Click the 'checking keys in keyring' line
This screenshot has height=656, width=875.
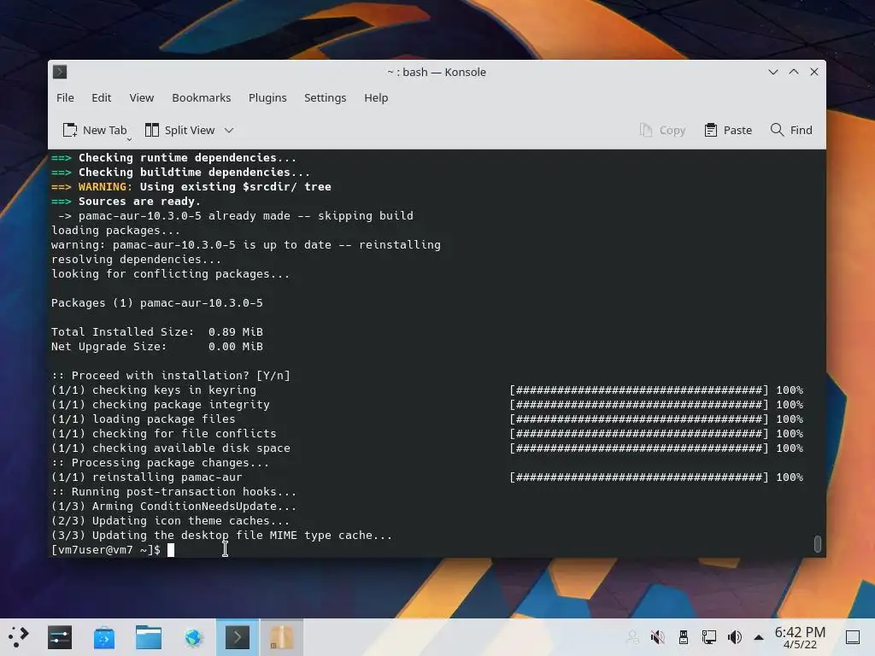point(154,389)
